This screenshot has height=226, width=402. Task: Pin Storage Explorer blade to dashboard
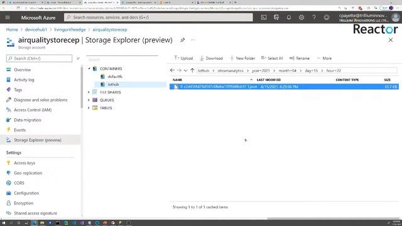click(182, 40)
